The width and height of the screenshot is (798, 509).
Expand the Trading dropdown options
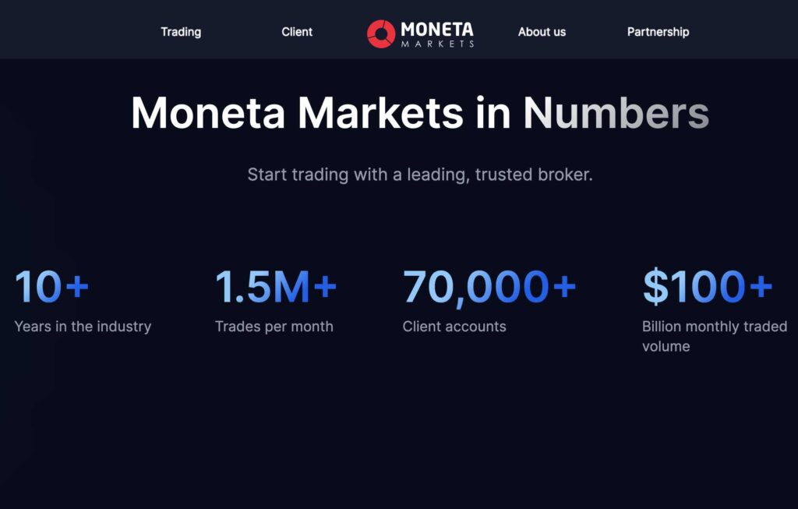[181, 32]
